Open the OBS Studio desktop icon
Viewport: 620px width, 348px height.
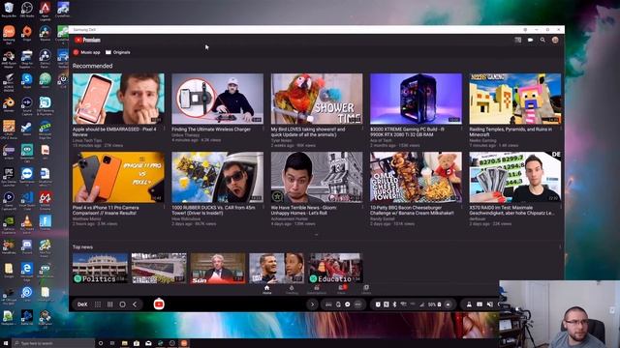point(27,10)
